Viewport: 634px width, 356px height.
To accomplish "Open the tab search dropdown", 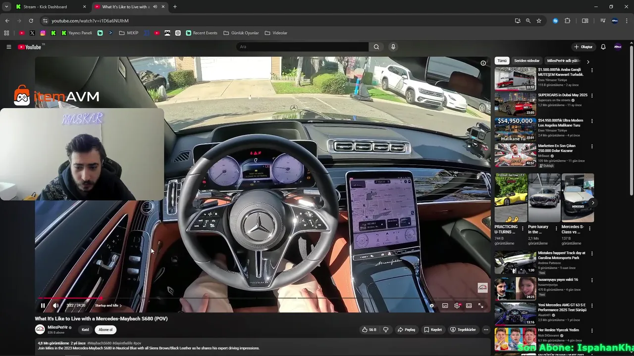I will pos(6,7).
